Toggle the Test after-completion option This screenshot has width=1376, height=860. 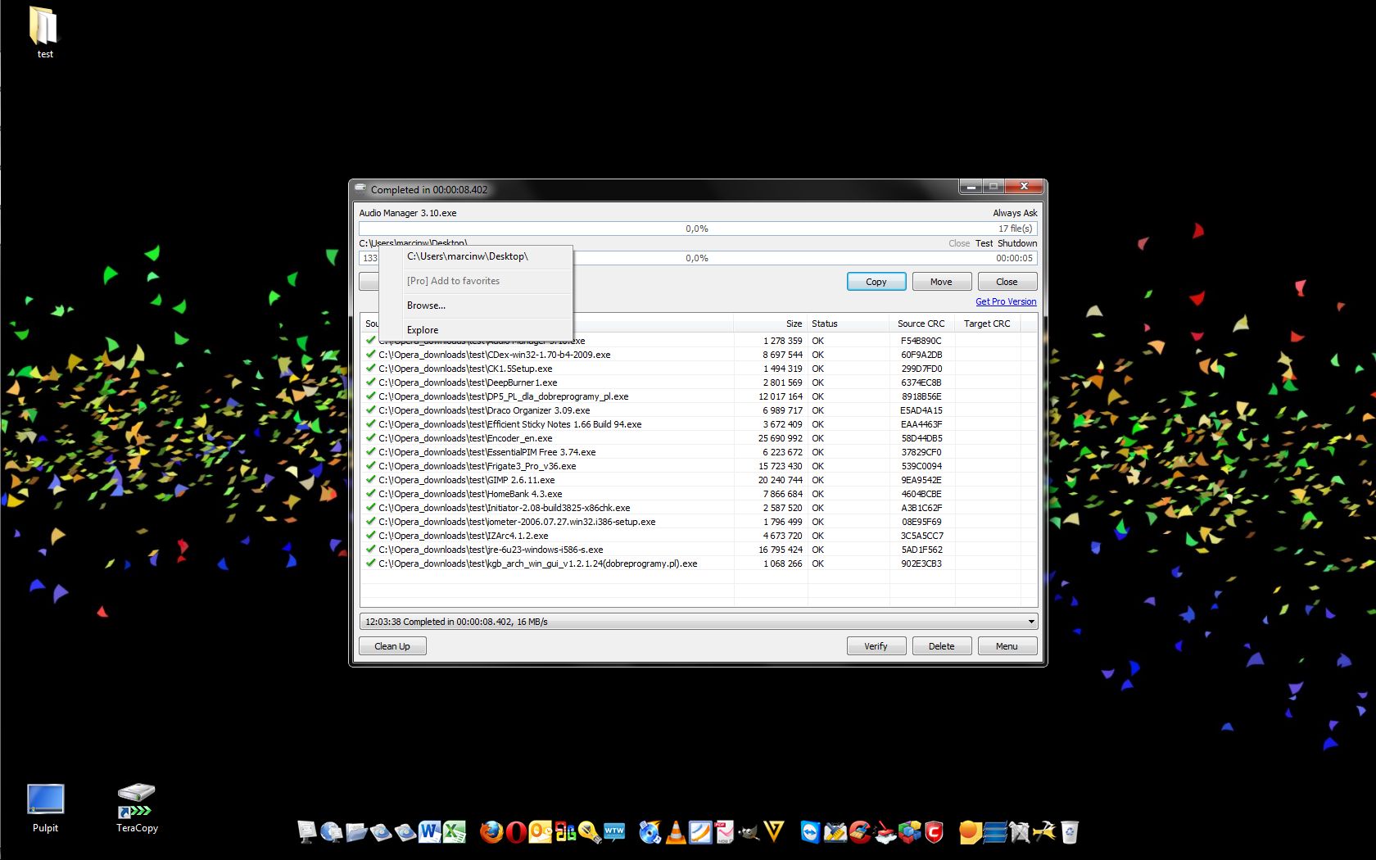(x=984, y=243)
